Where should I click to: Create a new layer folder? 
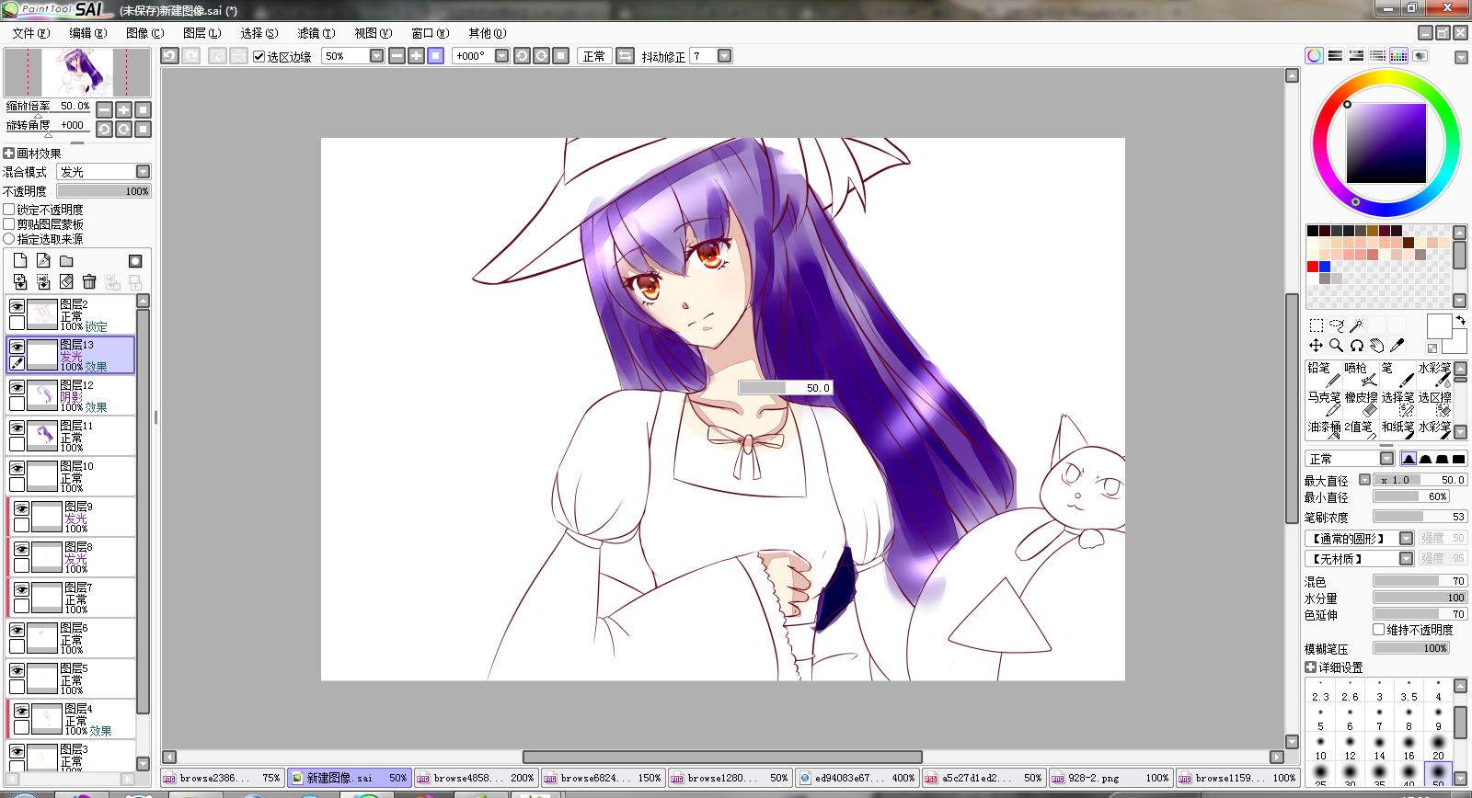66,261
